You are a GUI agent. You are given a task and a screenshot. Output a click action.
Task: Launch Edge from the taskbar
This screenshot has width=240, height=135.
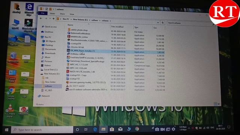95,129
